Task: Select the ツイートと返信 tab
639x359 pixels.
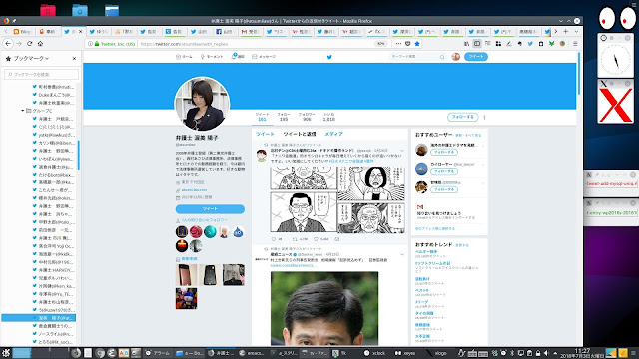Action: point(300,134)
